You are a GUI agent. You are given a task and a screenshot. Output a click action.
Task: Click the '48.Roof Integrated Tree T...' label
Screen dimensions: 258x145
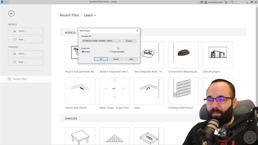tap(114, 72)
